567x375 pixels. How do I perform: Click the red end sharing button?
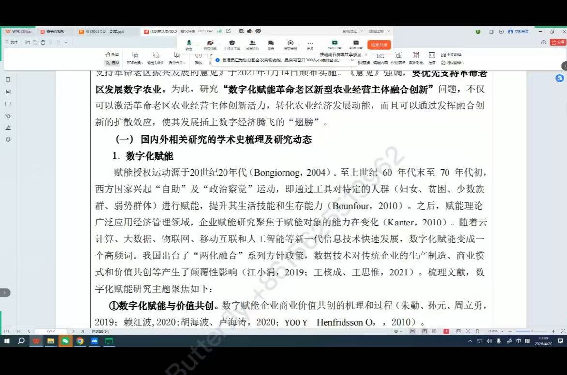[x=379, y=45]
